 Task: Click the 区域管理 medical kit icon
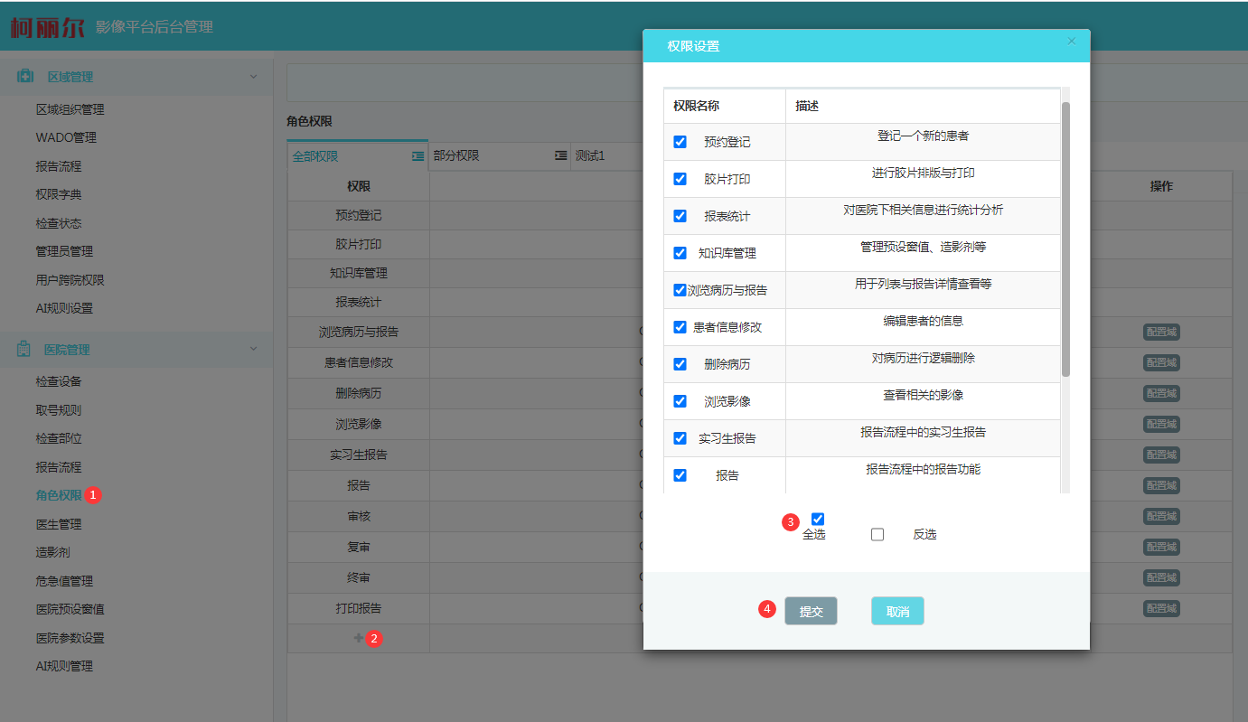click(25, 77)
